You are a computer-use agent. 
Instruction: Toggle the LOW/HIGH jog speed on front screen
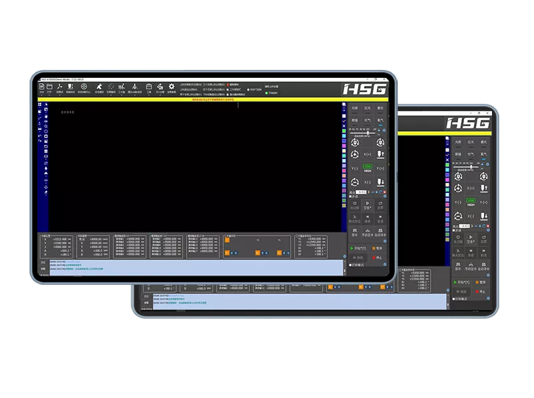point(367,168)
